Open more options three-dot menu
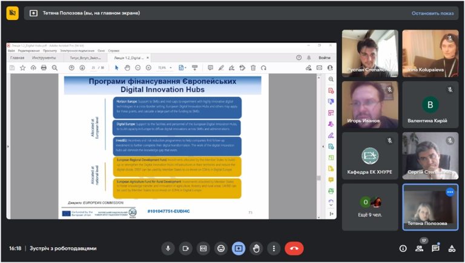 [274, 248]
